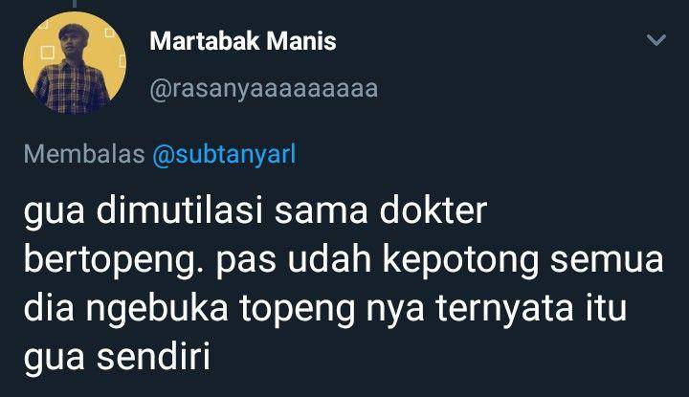This screenshot has height=397, width=689.
Task: Click the word 'dimutilasi' in tweet text
Action: pos(179,210)
